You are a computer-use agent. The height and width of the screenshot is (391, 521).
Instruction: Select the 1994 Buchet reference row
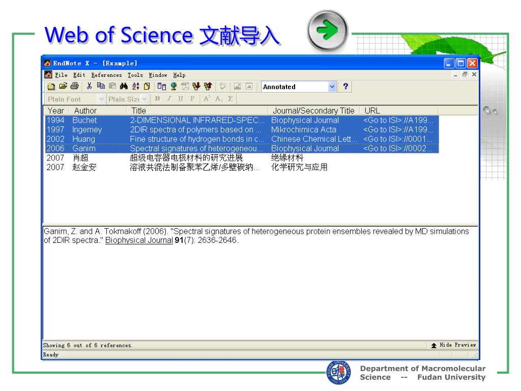(242, 120)
